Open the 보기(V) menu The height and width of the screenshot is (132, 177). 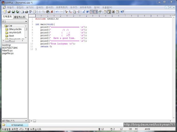tap(30, 7)
